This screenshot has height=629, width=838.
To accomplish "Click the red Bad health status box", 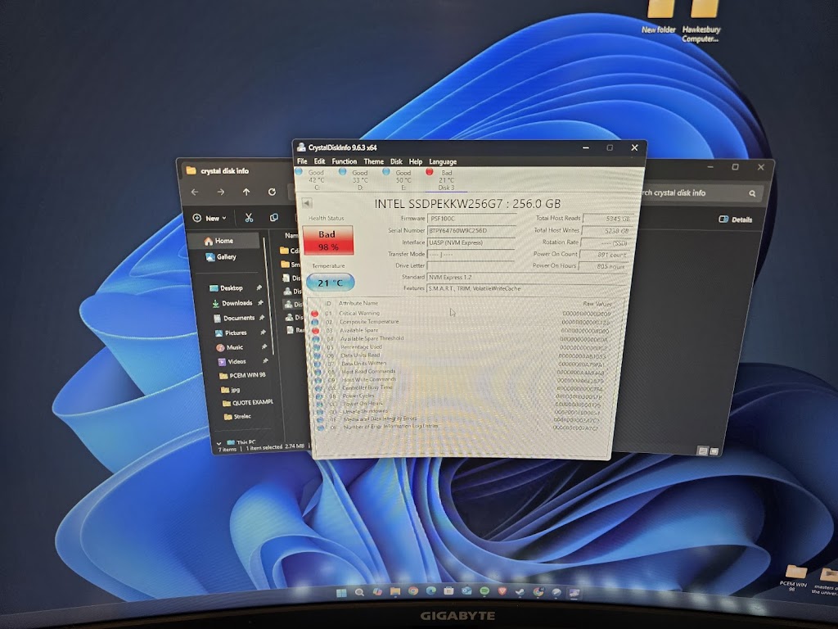I will coord(327,240).
